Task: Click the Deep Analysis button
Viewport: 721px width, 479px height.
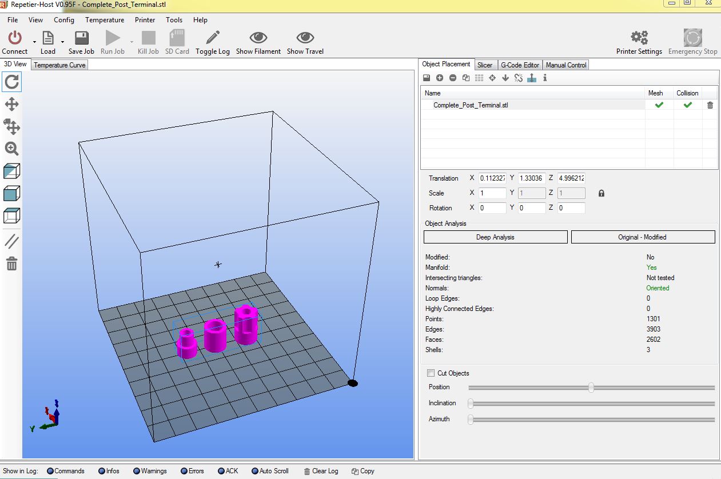Action: point(495,237)
